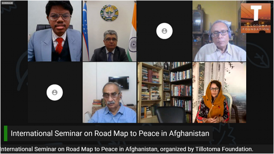Click the avatar icon in bottom-left black tile
The width and height of the screenshot is (274, 154).
click(55, 92)
